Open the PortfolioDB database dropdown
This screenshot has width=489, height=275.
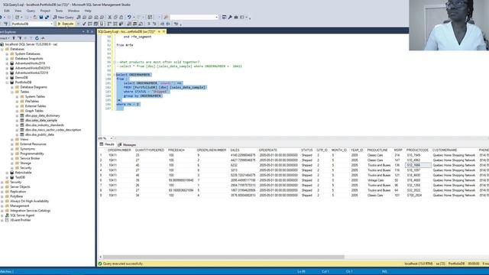(x=51, y=24)
